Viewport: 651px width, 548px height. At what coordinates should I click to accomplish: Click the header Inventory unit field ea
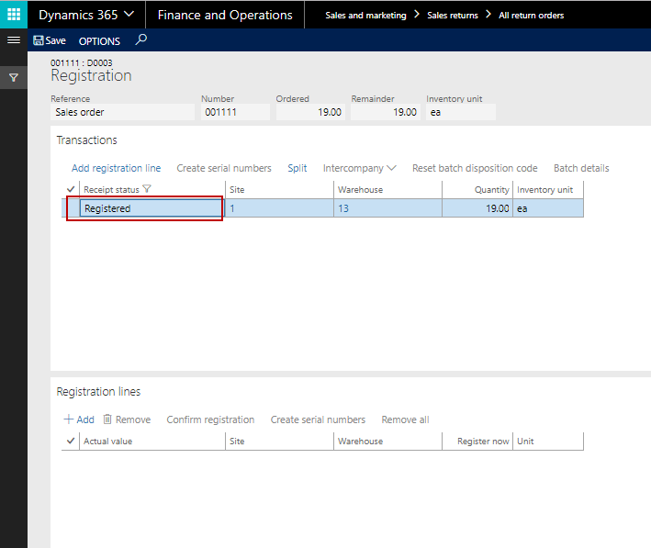coord(461,112)
